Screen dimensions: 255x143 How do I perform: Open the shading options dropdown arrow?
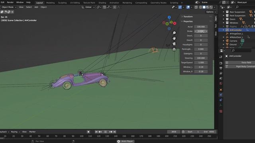coord(214,7)
